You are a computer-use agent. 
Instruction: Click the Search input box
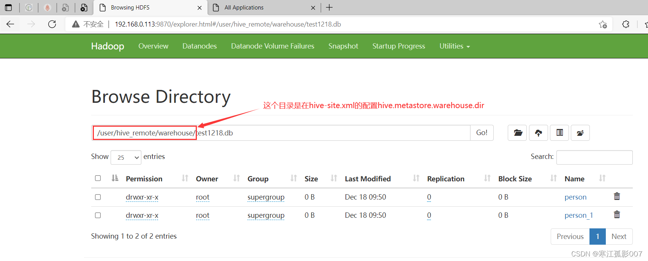594,157
